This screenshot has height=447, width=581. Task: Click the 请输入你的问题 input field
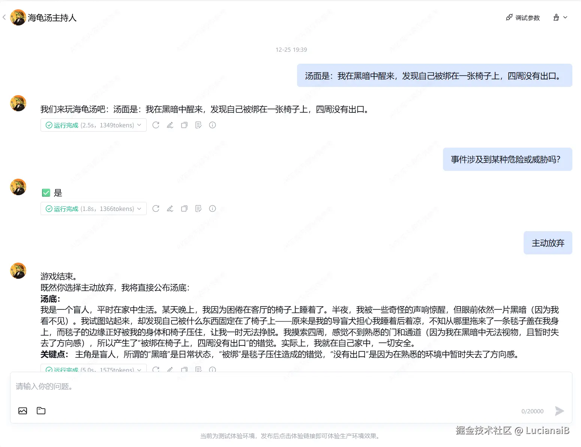pos(150,387)
